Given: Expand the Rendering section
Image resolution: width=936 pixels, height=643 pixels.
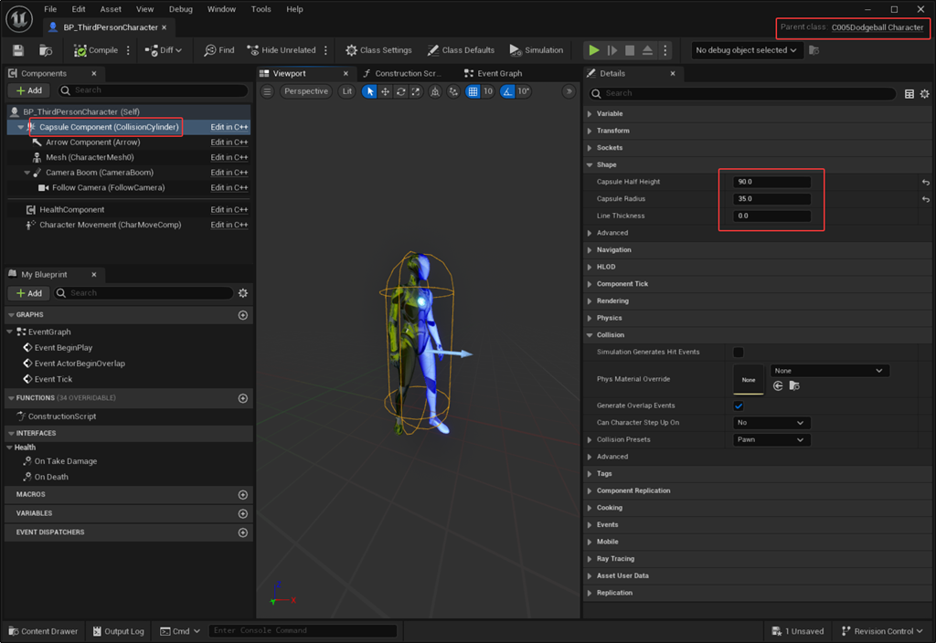Looking at the screenshot, I should click(x=590, y=301).
